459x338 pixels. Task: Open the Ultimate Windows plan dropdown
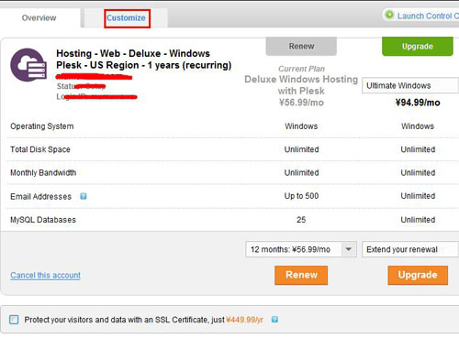[x=410, y=86]
